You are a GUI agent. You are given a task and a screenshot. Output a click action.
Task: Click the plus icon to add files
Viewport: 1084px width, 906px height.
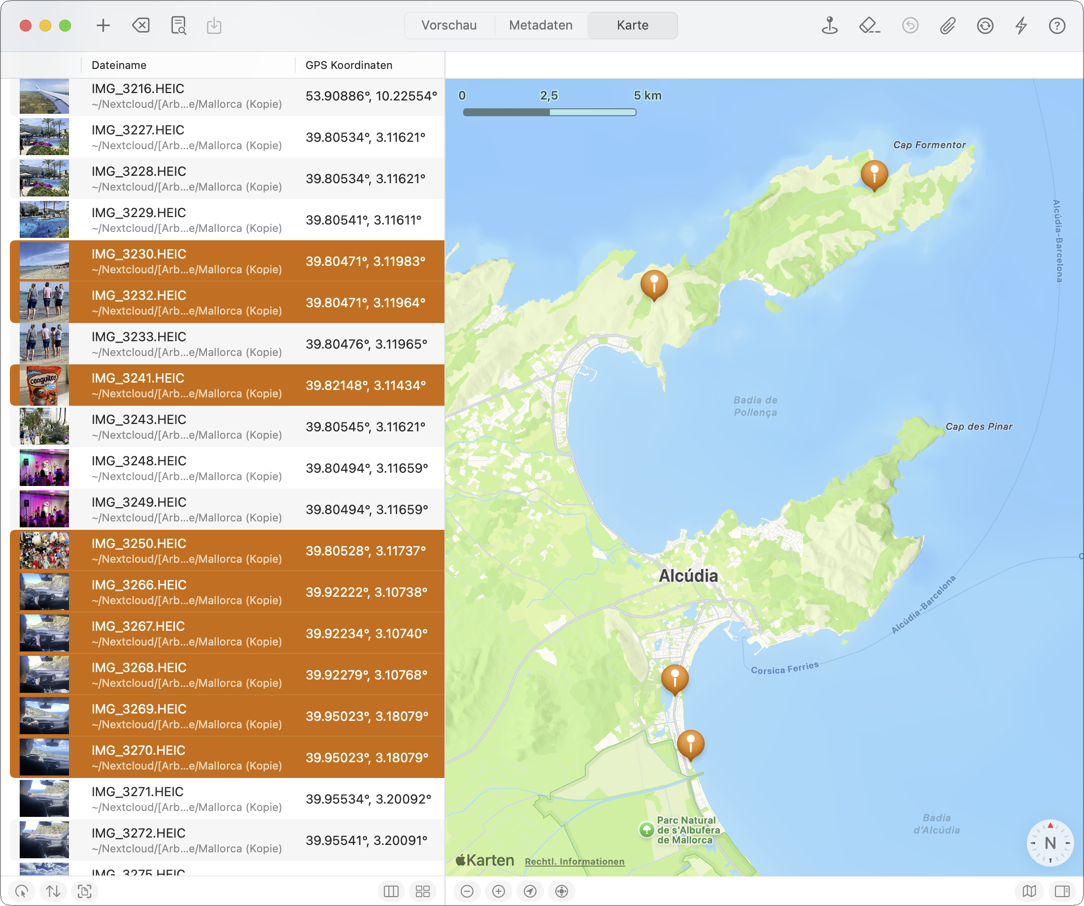pyautogui.click(x=103, y=25)
